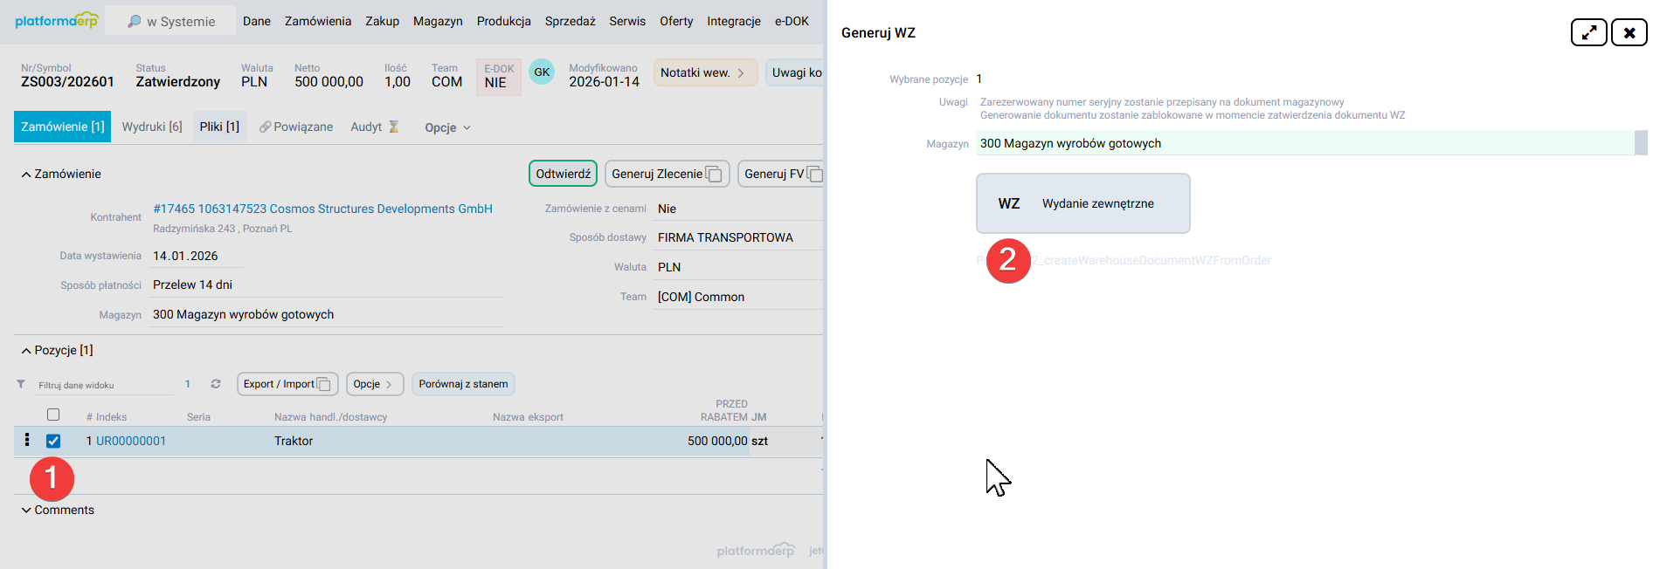
Task: Click the Sposób dostawy FIRMA TRANSPORTOWA field
Action: pos(738,237)
